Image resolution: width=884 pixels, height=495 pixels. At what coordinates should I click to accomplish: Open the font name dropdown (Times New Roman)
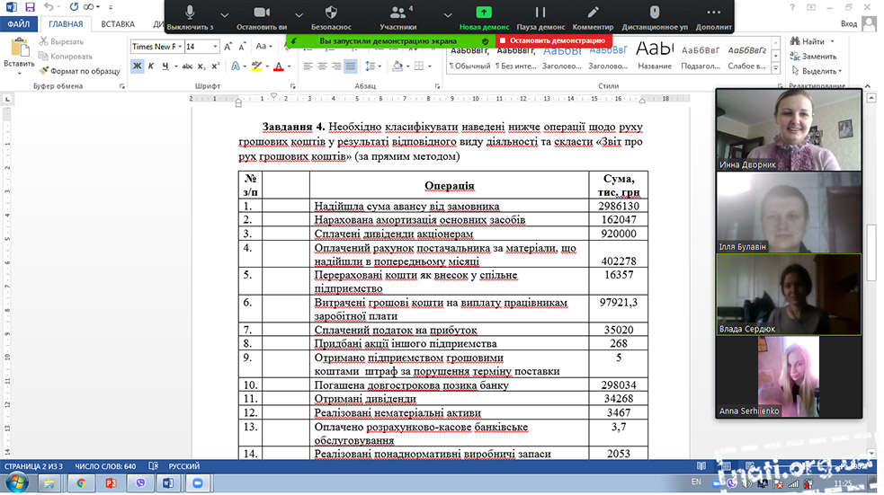point(180,47)
